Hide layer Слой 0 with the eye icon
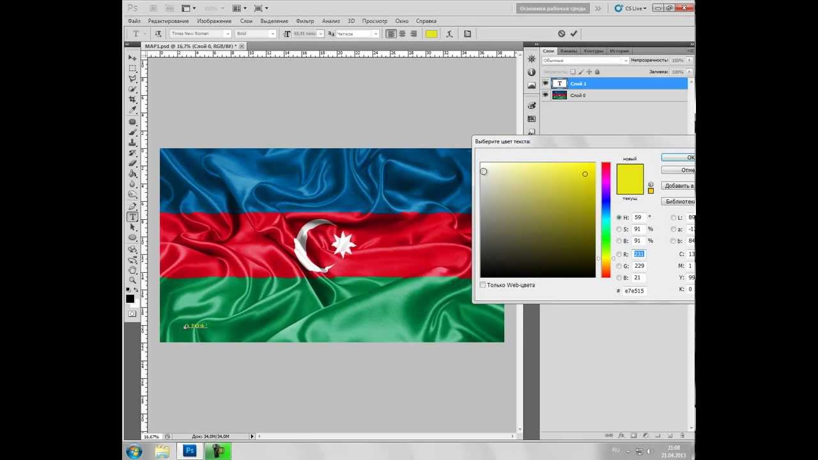This screenshot has height=460, width=818. (546, 95)
